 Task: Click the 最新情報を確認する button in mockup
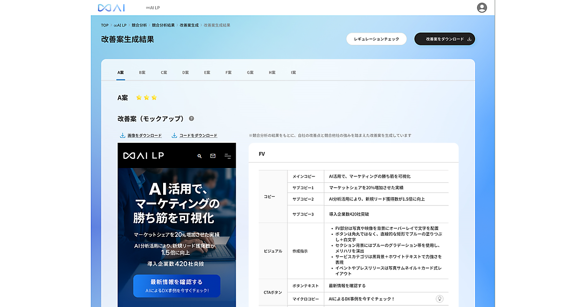[177, 286]
